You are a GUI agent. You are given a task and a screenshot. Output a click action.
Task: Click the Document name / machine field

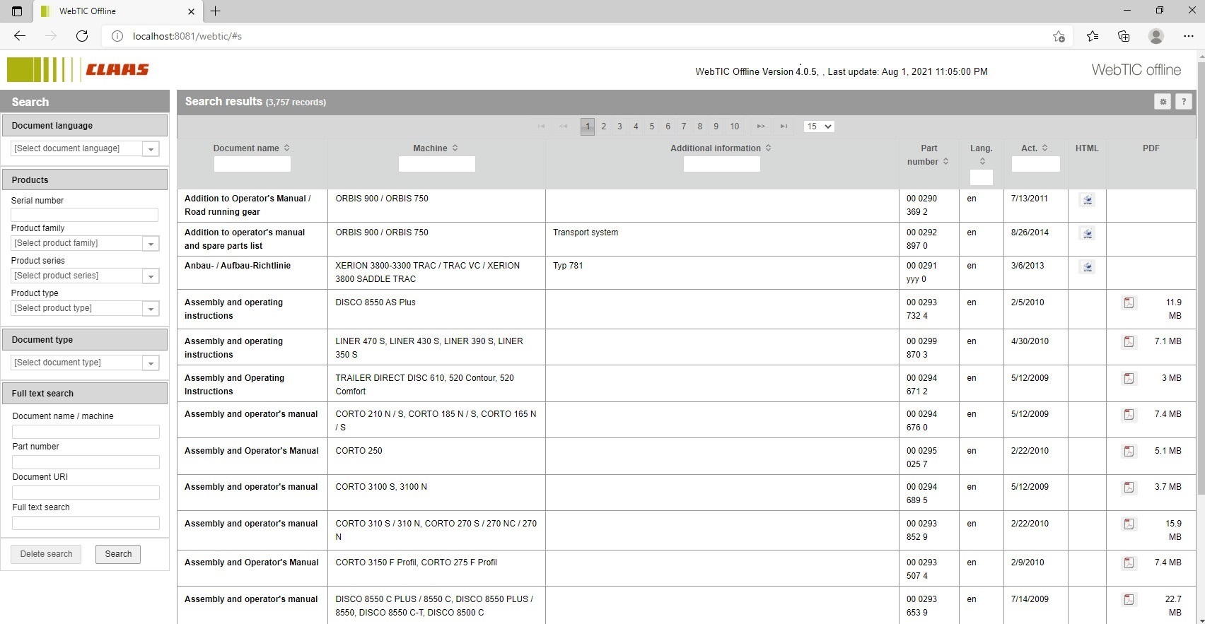(86, 432)
